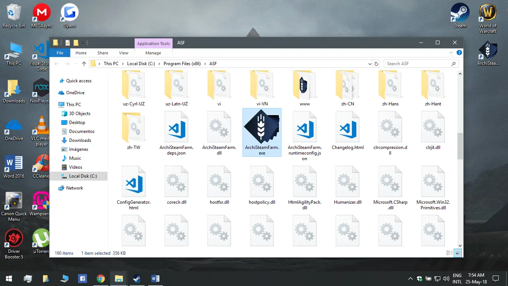Select the uz-Cyrl-UZ folder

pyautogui.click(x=134, y=89)
